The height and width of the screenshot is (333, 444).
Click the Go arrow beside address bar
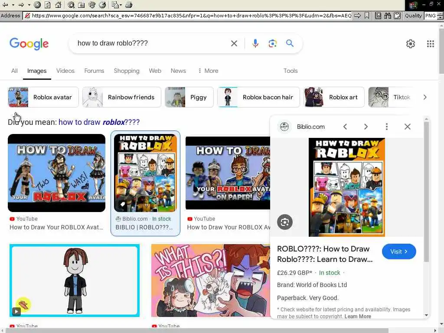tap(358, 16)
